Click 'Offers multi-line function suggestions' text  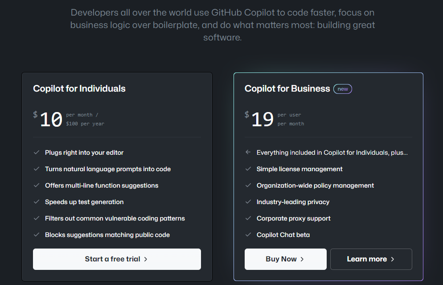pyautogui.click(x=102, y=185)
